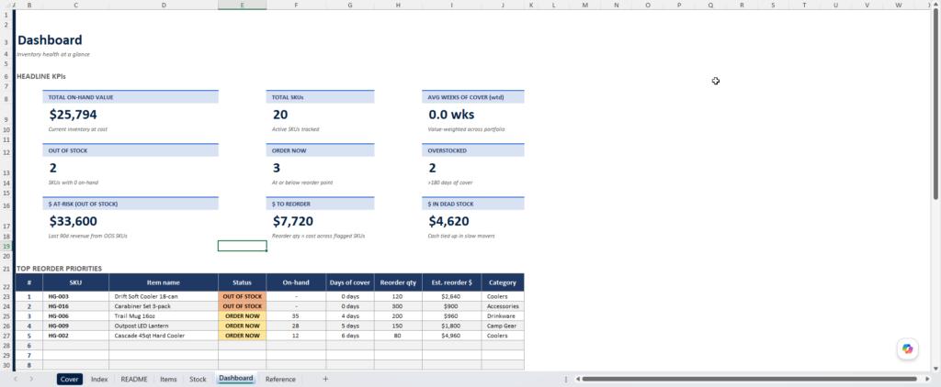Click the $4,960 reorder estimate cell

click(451, 336)
